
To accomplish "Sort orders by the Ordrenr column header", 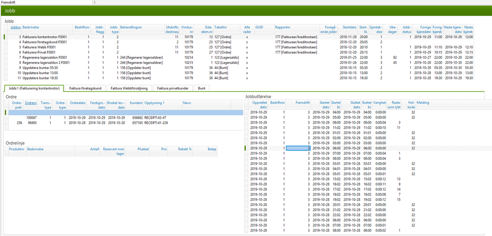I will coord(31,103).
